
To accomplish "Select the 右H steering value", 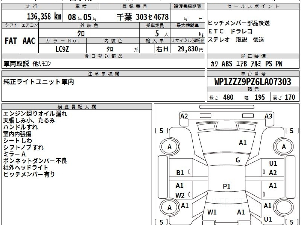I will 162,49.
